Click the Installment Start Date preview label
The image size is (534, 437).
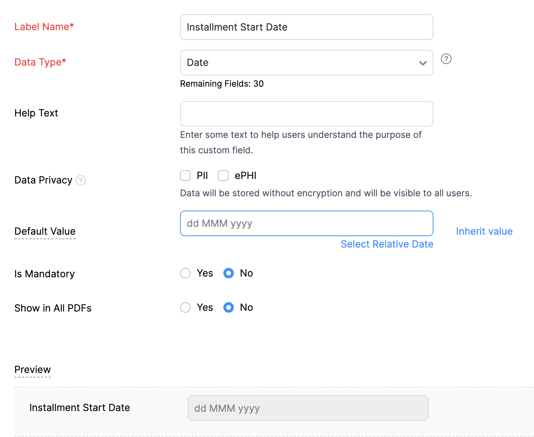coord(80,408)
